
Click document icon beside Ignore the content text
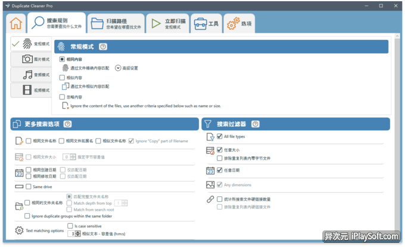tap(66, 105)
